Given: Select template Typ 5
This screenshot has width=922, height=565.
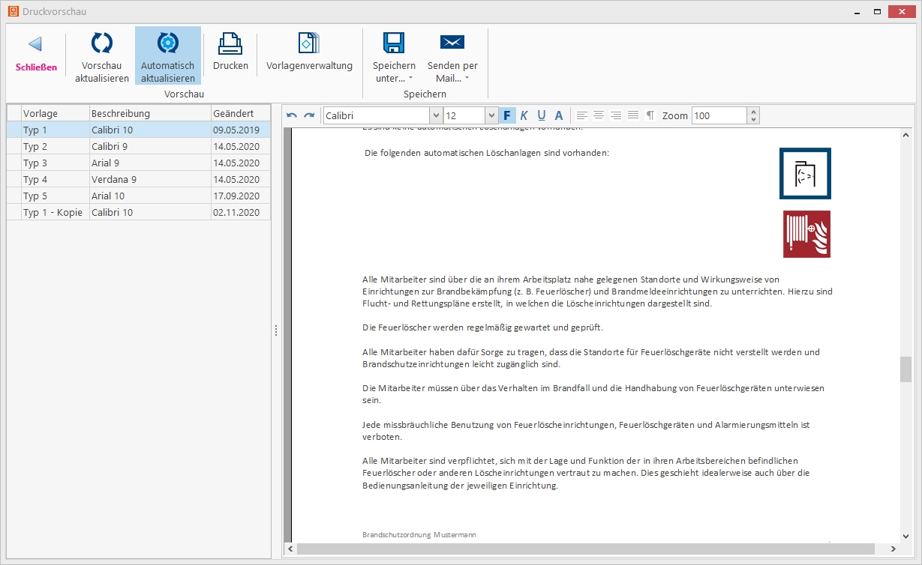Looking at the screenshot, I should click(139, 196).
